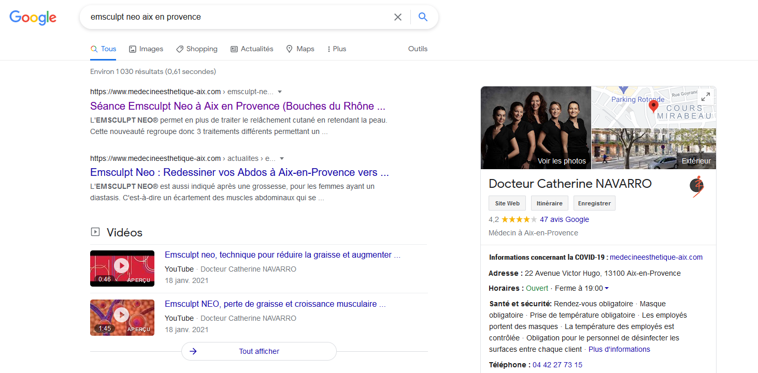
Task: Click the first result's medecineesthetique-aix.com URL
Action: point(181,92)
